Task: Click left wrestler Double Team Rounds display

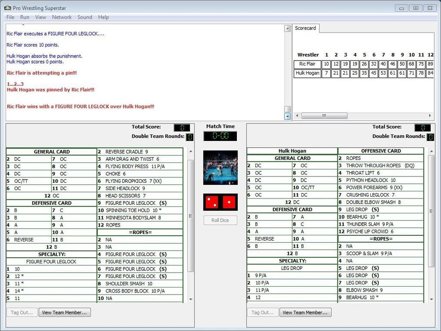Action: (x=190, y=137)
